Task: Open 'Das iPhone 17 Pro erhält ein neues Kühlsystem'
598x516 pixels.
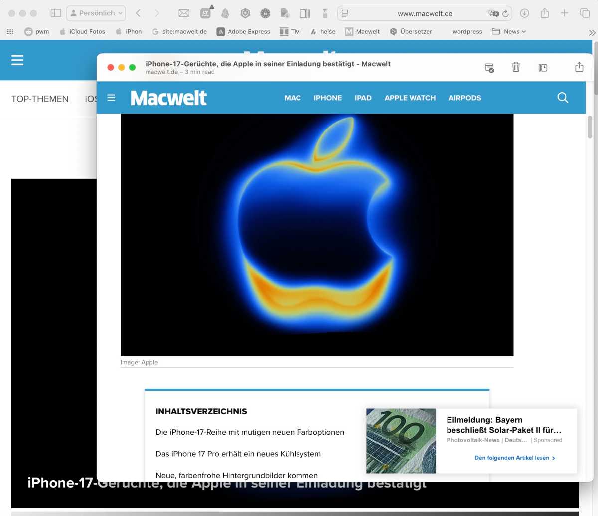Action: coord(238,454)
